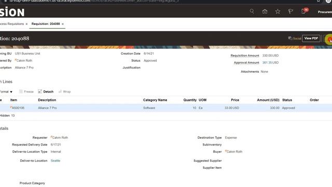The image size is (332, 187).
Task: Open the notifications bell with badge
Action: [305, 11]
